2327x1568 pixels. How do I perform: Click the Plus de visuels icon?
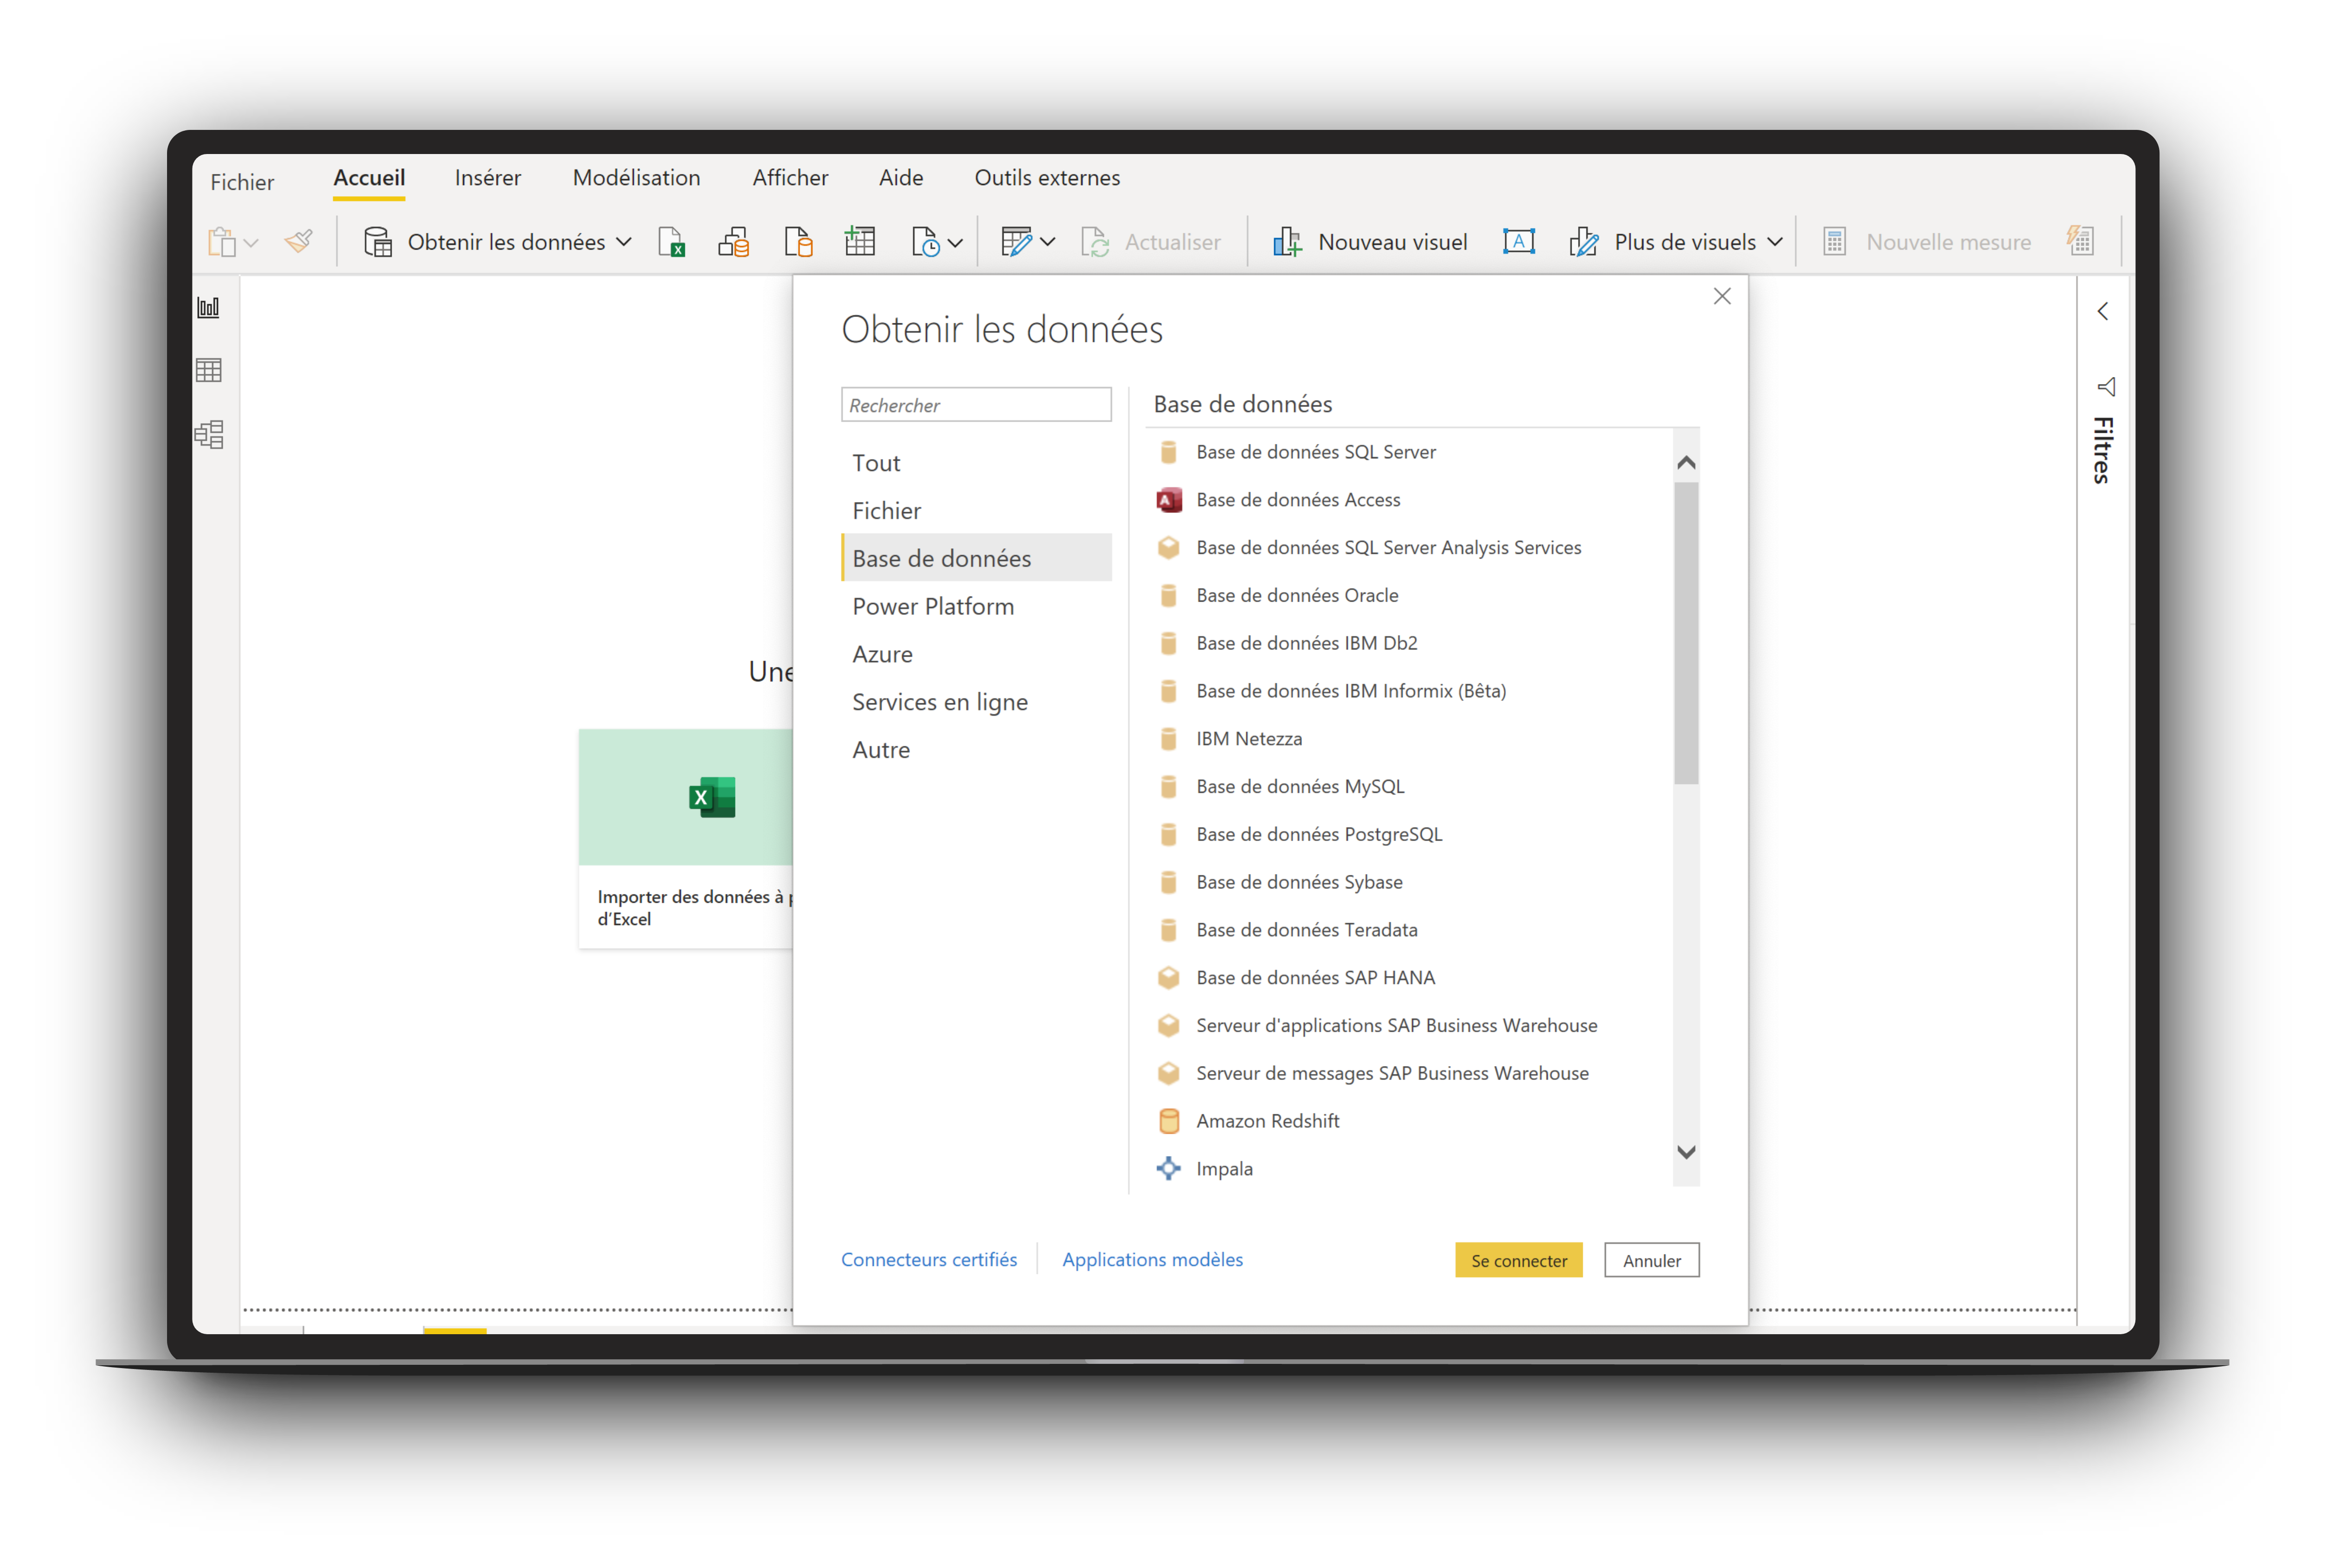click(1583, 242)
